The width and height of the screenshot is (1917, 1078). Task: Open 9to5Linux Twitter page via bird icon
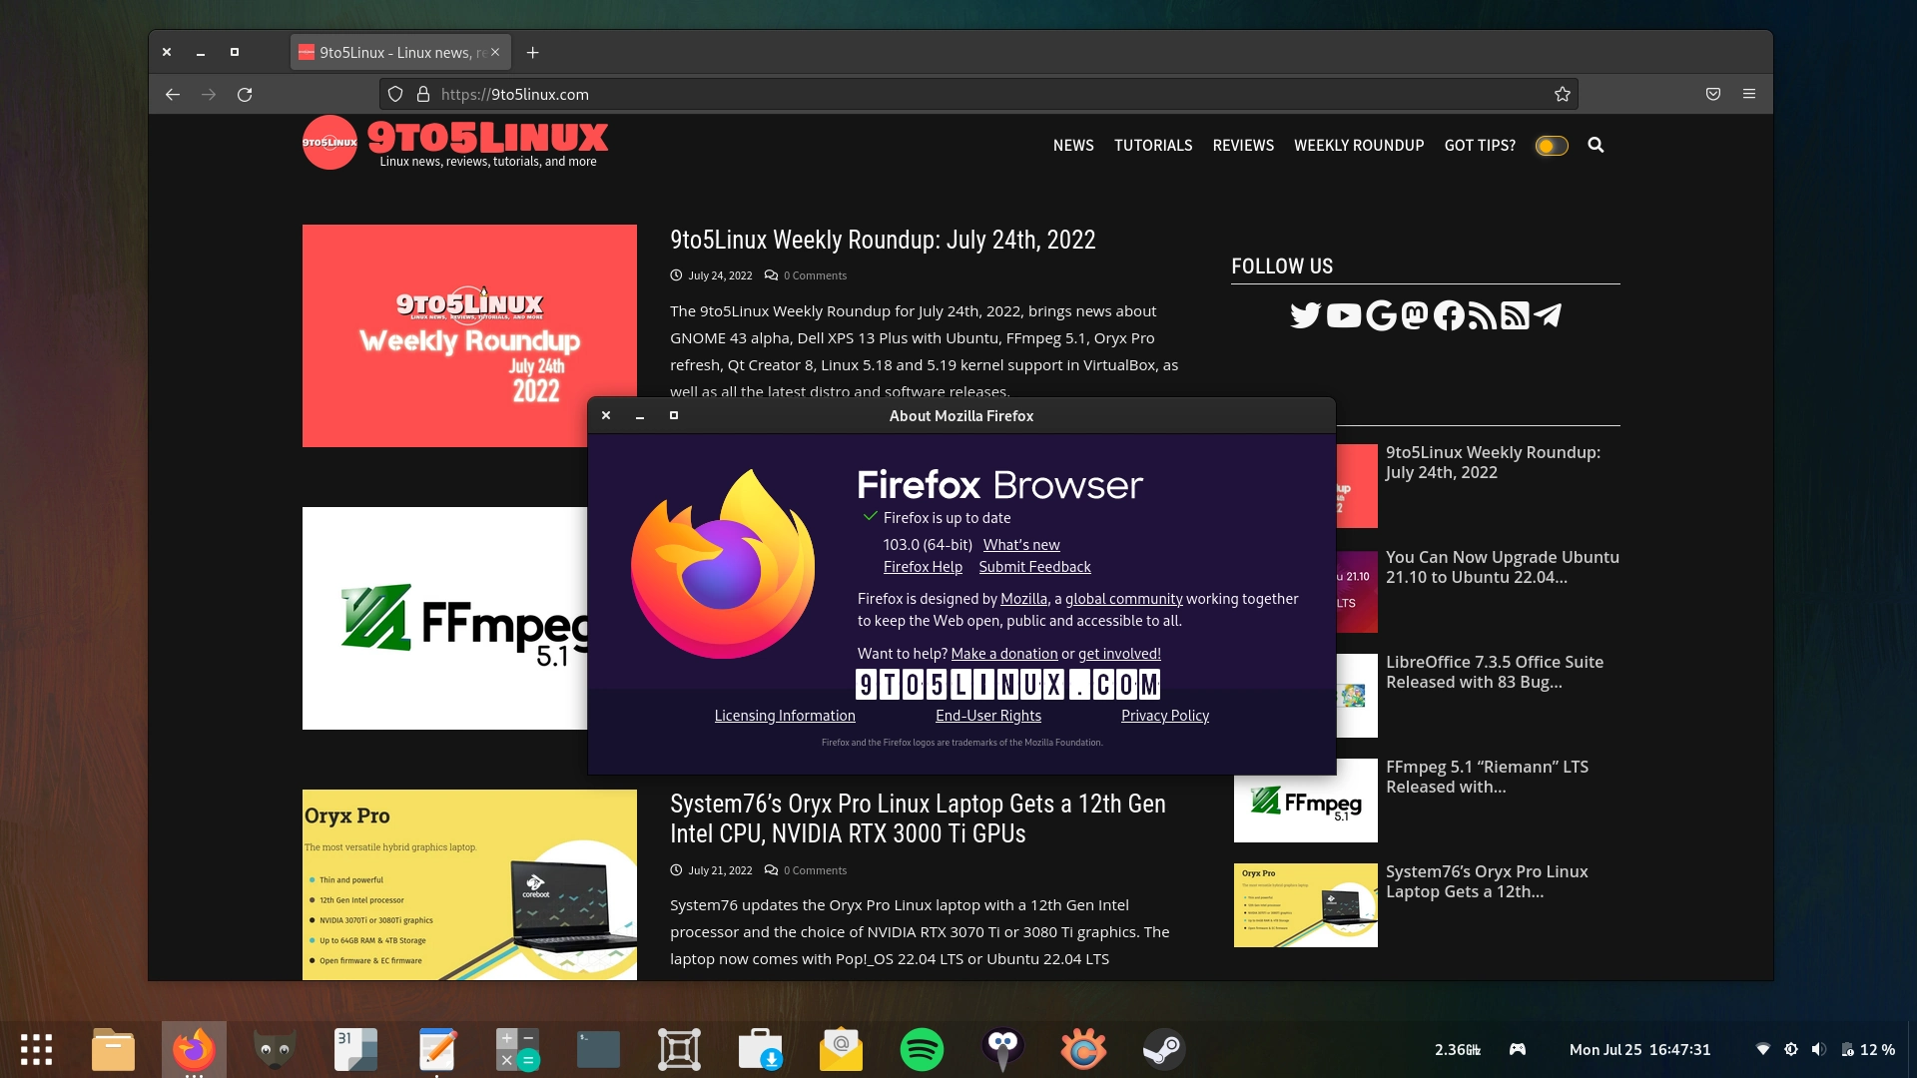pos(1307,314)
